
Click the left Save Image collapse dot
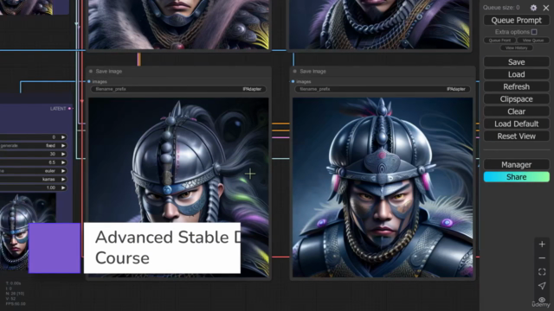pyautogui.click(x=91, y=71)
